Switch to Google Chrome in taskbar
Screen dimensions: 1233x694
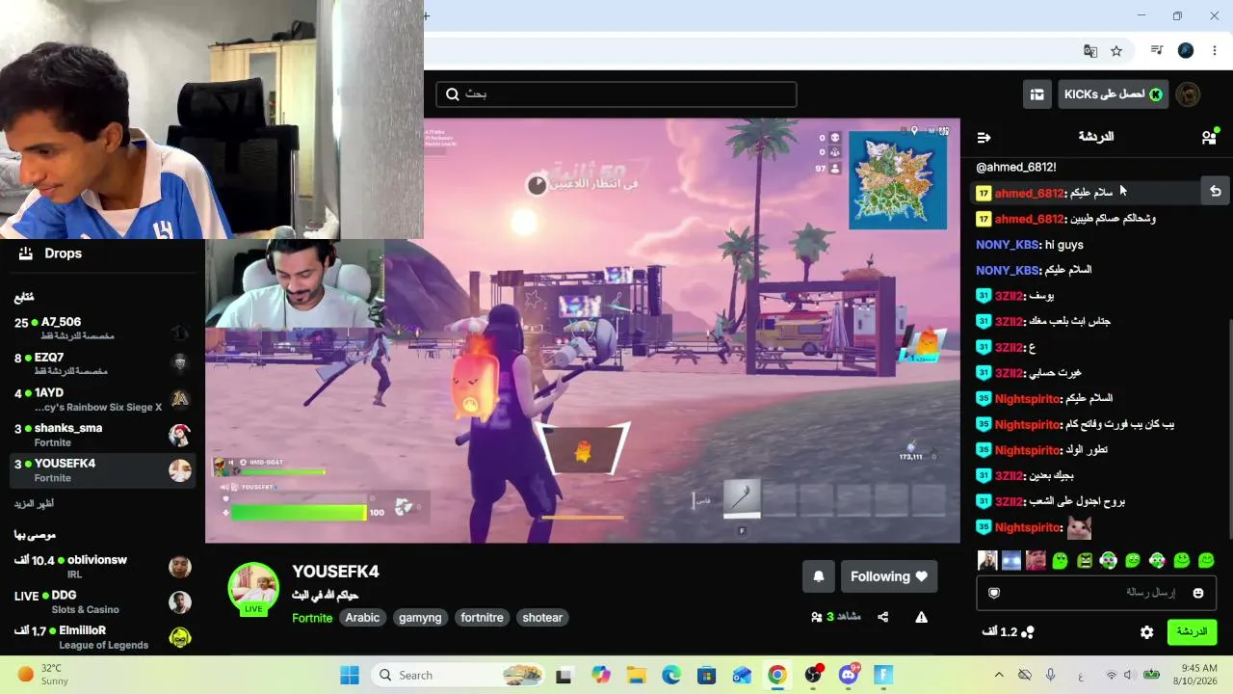(777, 675)
